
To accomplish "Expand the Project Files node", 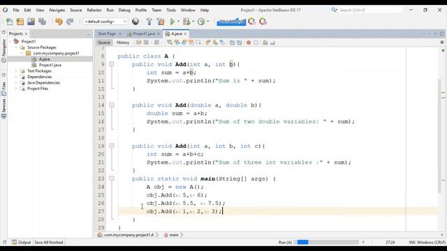I will pyautogui.click(x=16, y=89).
